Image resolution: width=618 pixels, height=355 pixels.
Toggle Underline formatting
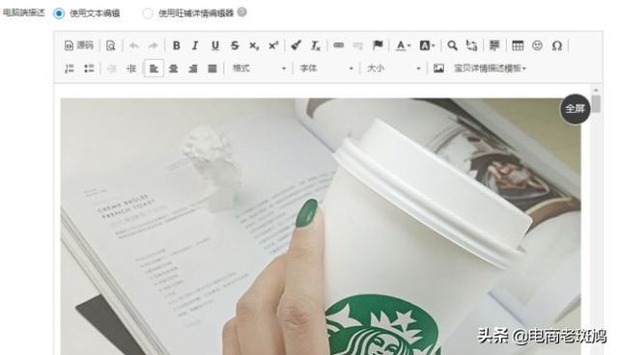tap(215, 45)
